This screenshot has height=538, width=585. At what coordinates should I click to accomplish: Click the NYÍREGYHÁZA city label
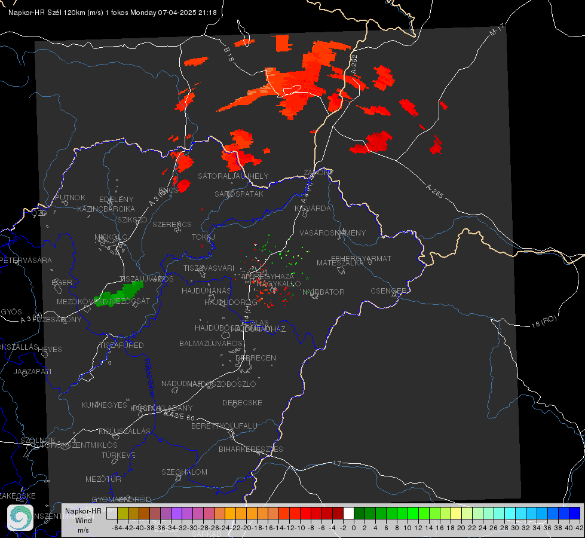pos(268,277)
